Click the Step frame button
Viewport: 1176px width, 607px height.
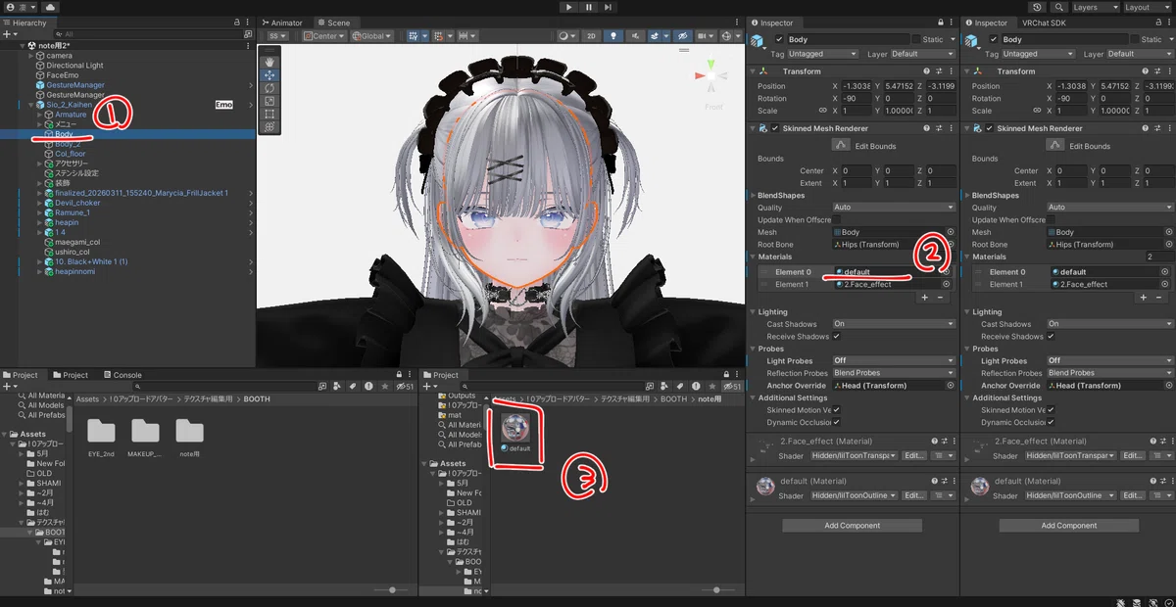[608, 7]
